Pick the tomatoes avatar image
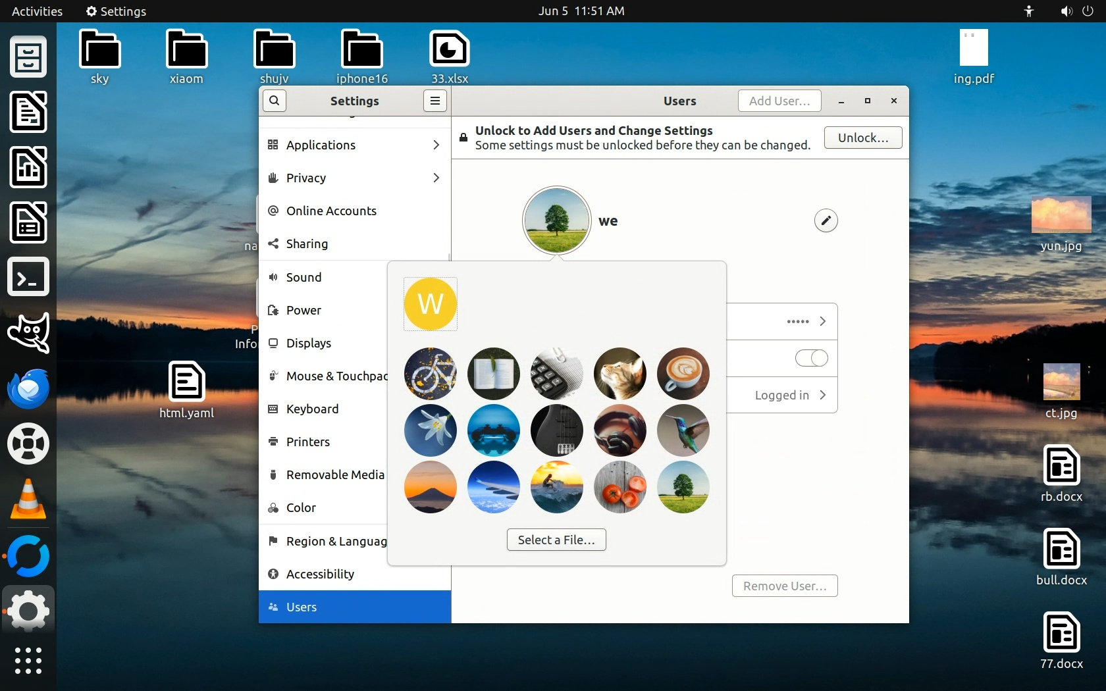This screenshot has width=1106, height=691. (x=619, y=487)
